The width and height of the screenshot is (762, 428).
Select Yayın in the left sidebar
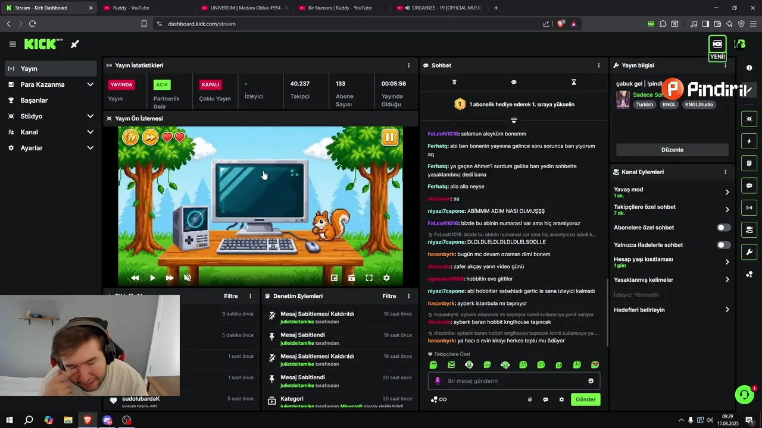pos(51,68)
